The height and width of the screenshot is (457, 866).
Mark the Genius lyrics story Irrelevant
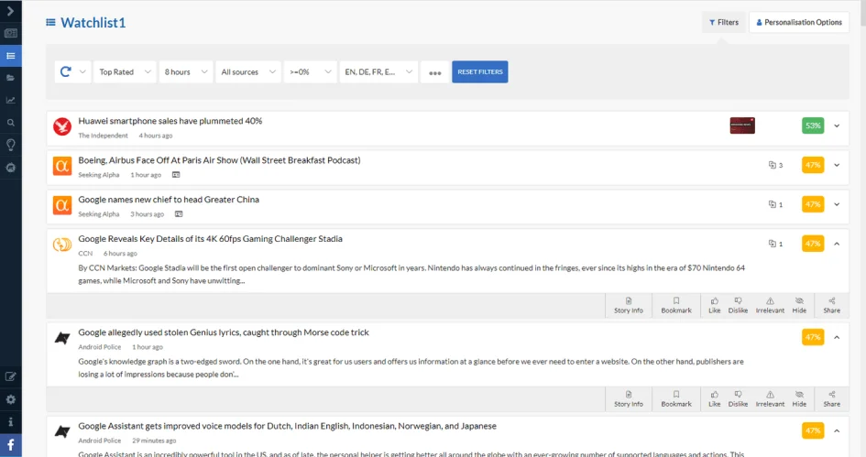[x=770, y=398]
